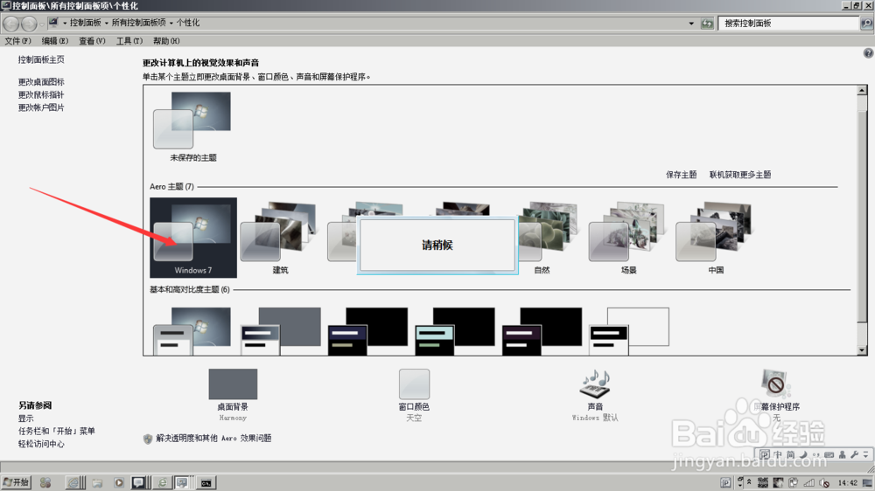
Task: Click the help question mark icon
Action: coord(868,53)
